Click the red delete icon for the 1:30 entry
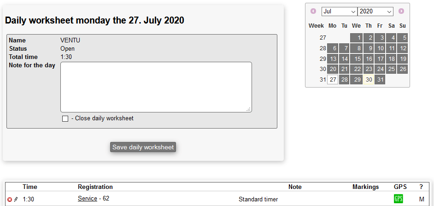Viewport: 434px width, 206px height. tap(10, 199)
